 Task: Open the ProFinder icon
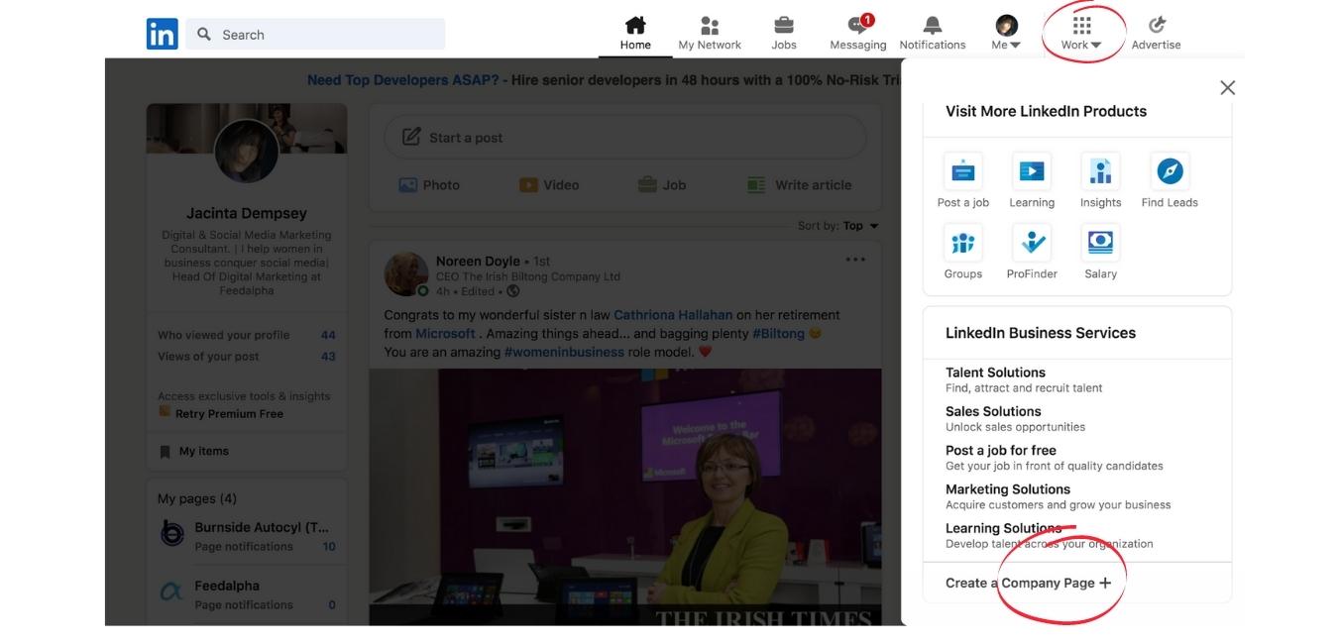pos(1032,243)
